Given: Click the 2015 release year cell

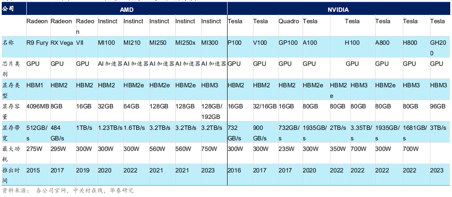Looking at the screenshot, I should pyautogui.click(x=34, y=170).
